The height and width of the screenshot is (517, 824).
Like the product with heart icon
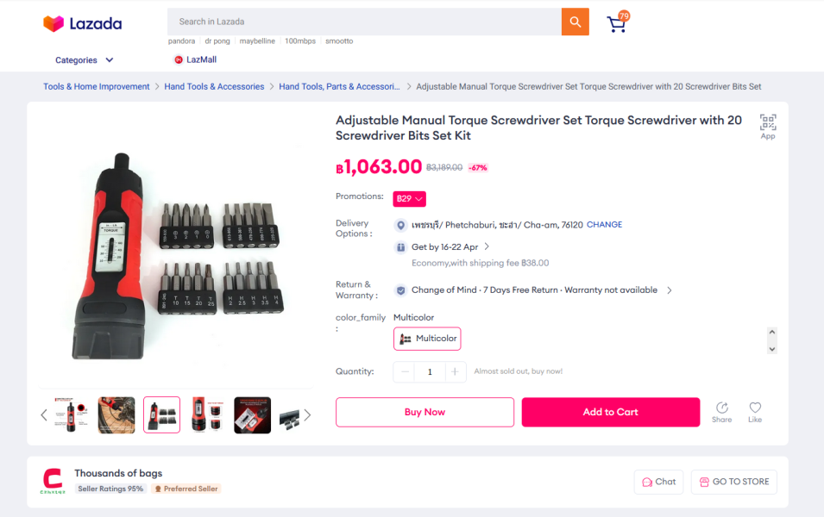[755, 412]
